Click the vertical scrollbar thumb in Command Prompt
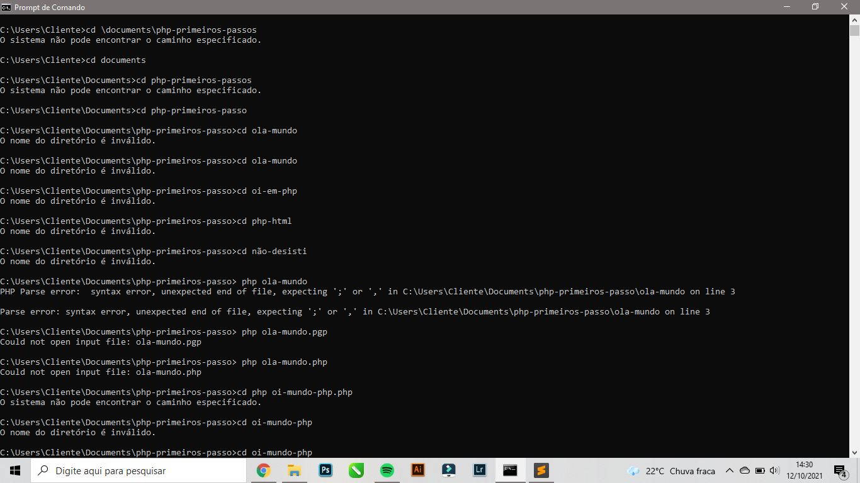 (854, 31)
